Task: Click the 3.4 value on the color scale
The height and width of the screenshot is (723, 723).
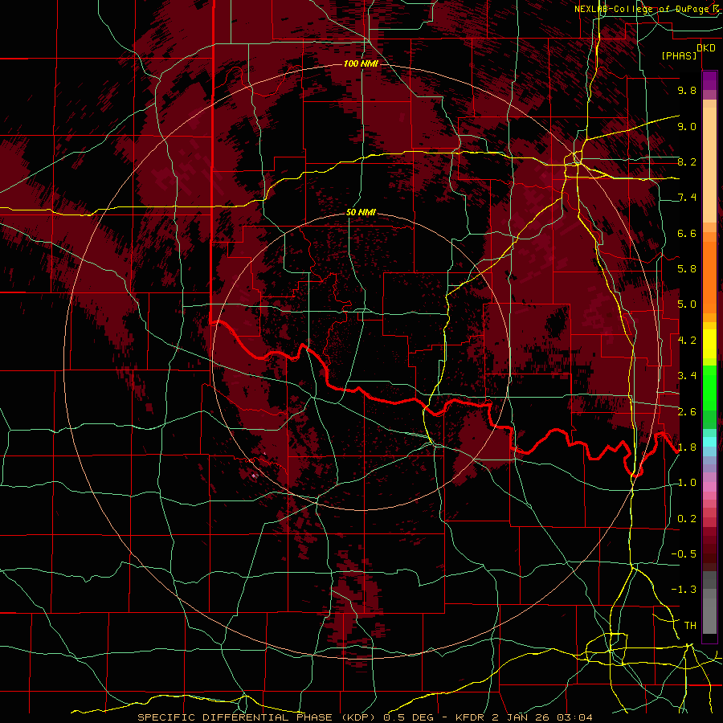Action: [x=687, y=376]
